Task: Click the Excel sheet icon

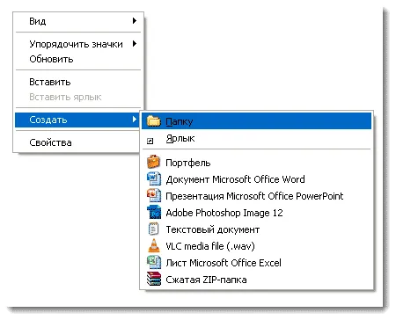Action: (154, 262)
